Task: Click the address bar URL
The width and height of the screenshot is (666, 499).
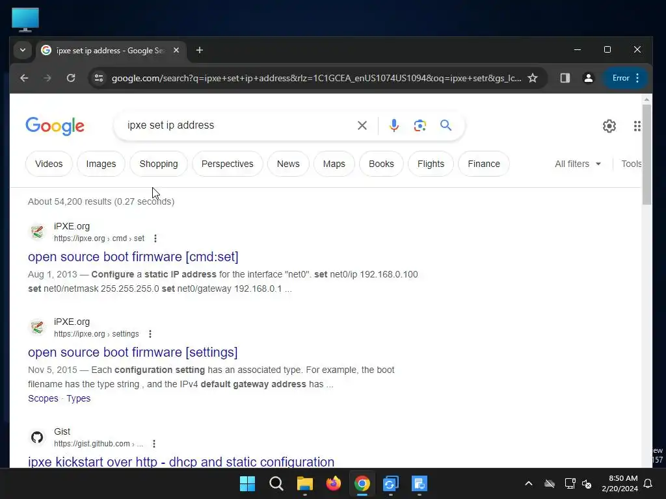Action: (x=317, y=78)
